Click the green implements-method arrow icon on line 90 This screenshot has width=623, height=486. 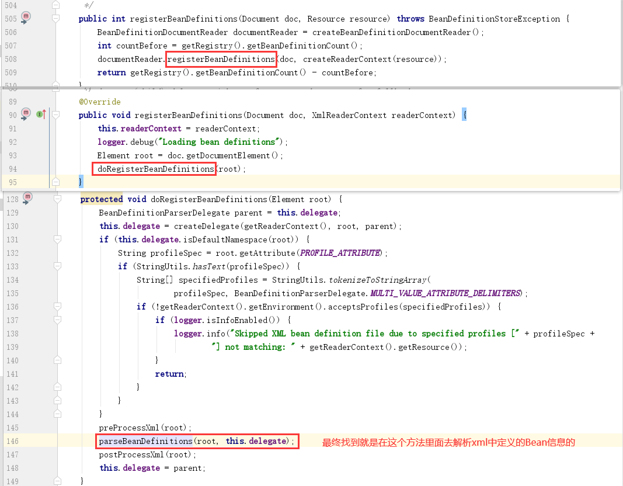click(40, 114)
